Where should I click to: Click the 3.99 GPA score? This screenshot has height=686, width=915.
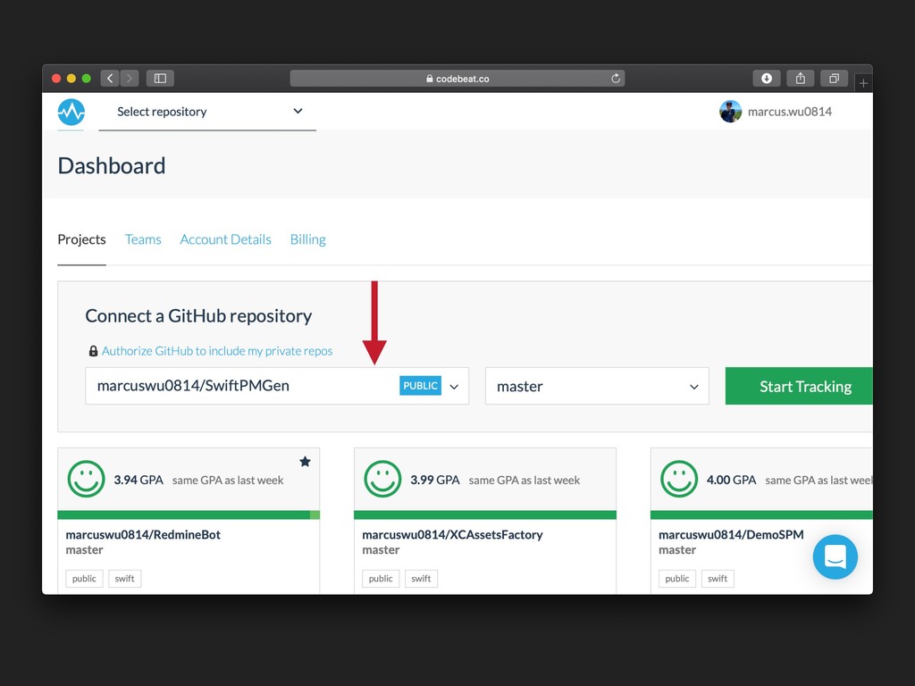pos(435,480)
